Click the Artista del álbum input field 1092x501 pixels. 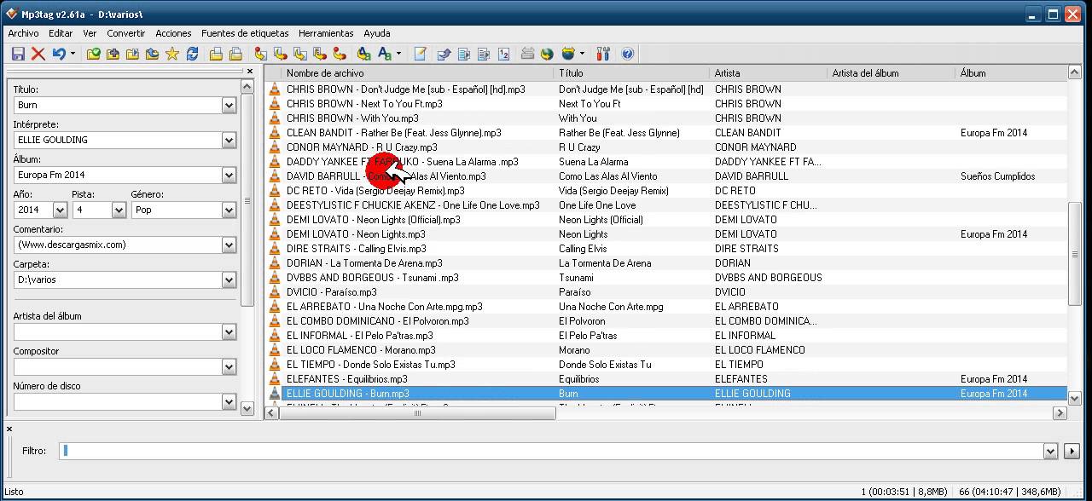[118, 331]
